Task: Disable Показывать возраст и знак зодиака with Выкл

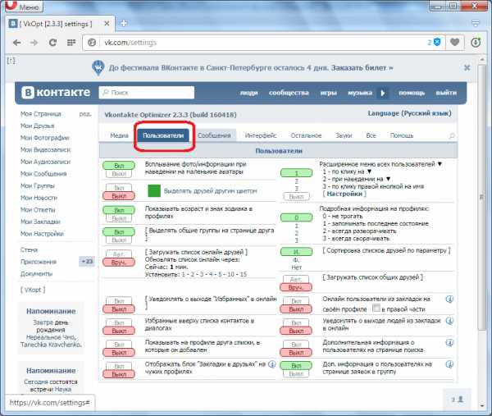Action: [119, 218]
